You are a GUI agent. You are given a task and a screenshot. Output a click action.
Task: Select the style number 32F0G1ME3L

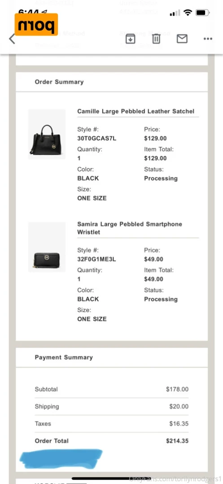97,259
